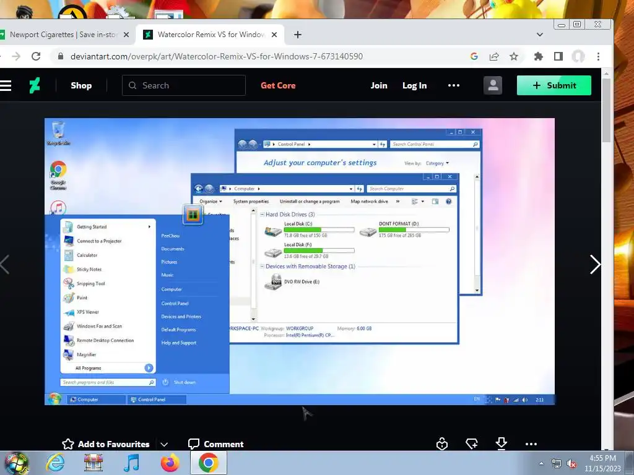Open the muted volume tray icon

click(571, 464)
